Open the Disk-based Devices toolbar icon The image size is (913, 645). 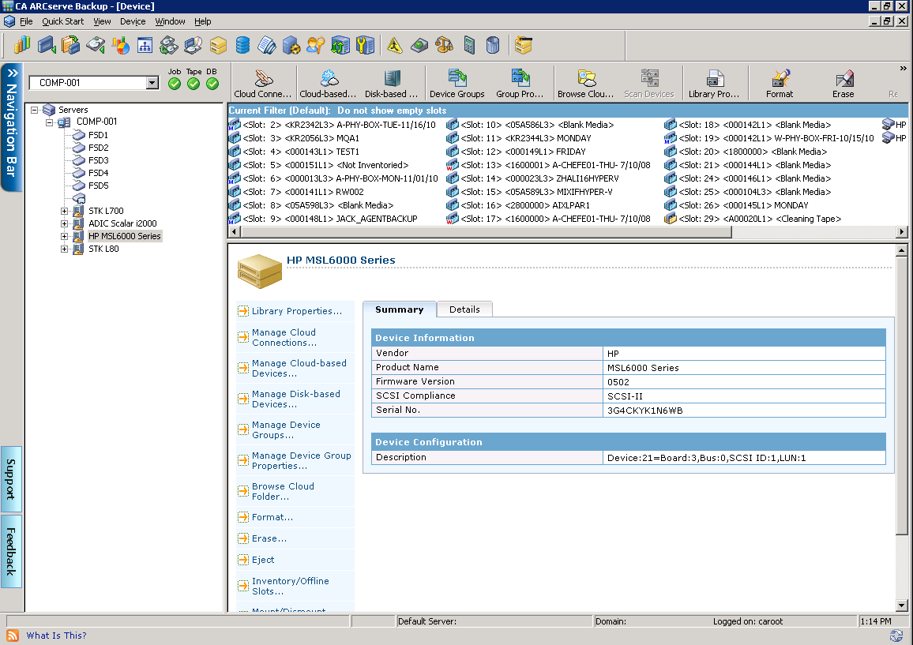[x=393, y=81]
